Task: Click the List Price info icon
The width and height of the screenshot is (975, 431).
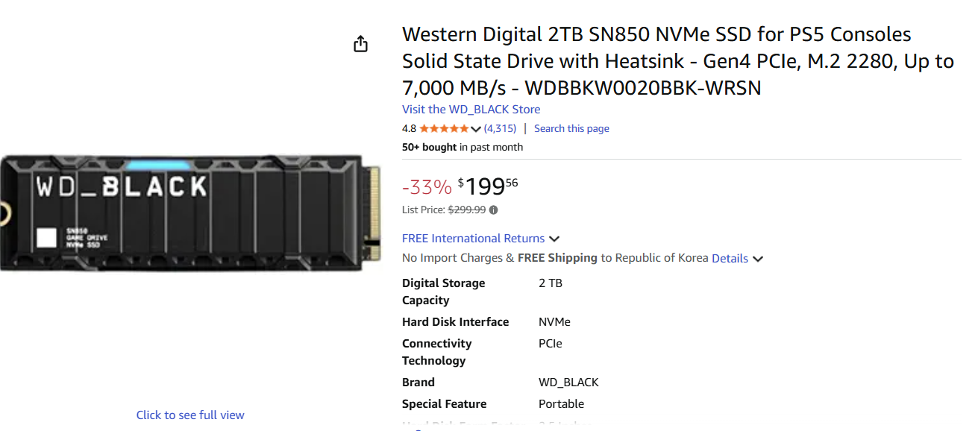Action: tap(494, 210)
